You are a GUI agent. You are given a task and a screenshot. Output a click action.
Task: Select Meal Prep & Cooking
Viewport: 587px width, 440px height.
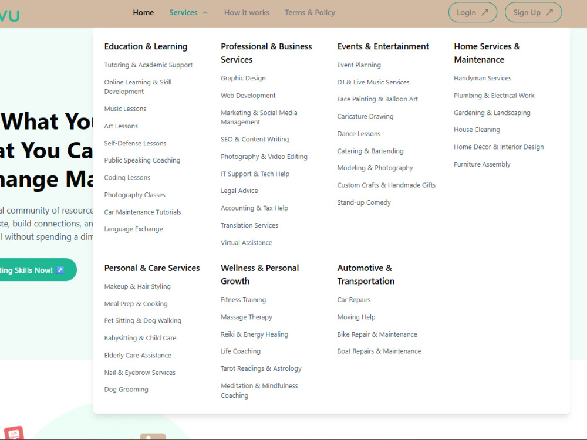[136, 304]
